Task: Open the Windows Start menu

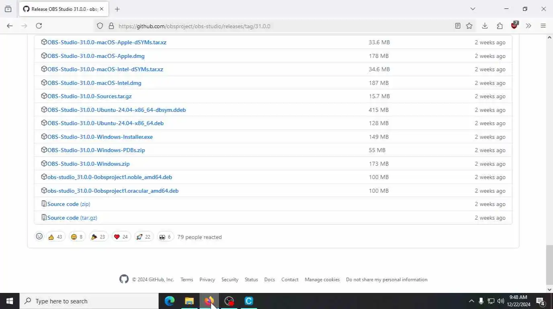Action: [x=10, y=301]
